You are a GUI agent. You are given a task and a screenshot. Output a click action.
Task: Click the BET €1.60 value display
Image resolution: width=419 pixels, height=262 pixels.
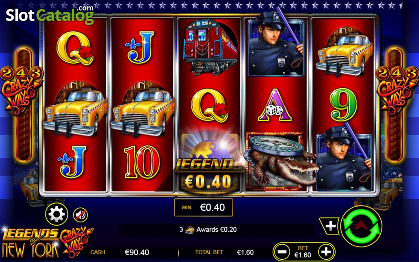point(303,252)
